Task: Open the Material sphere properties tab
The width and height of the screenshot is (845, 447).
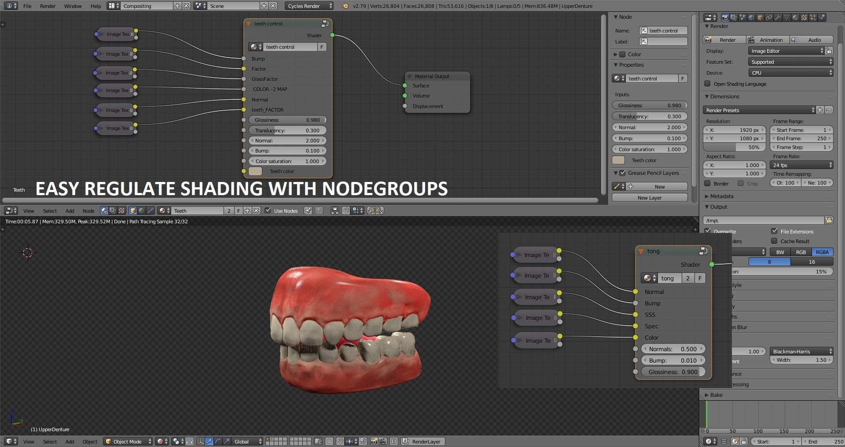Action: [x=795, y=18]
